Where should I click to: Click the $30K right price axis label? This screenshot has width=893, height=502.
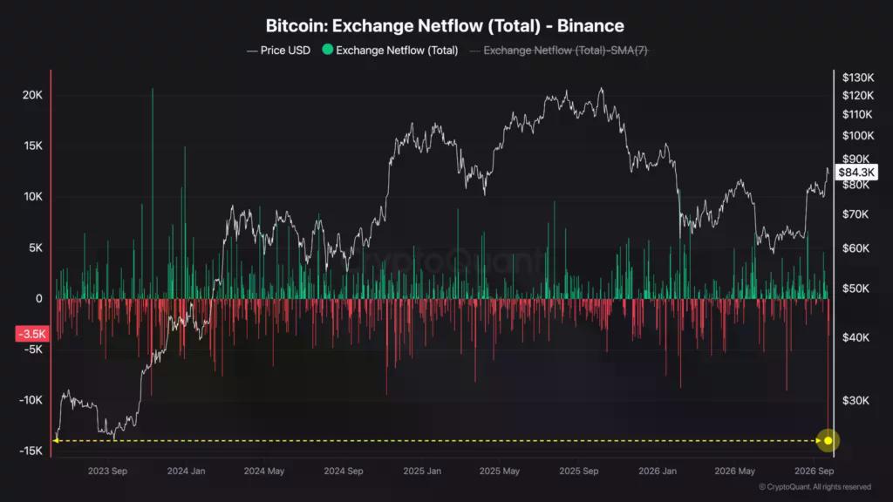point(856,400)
